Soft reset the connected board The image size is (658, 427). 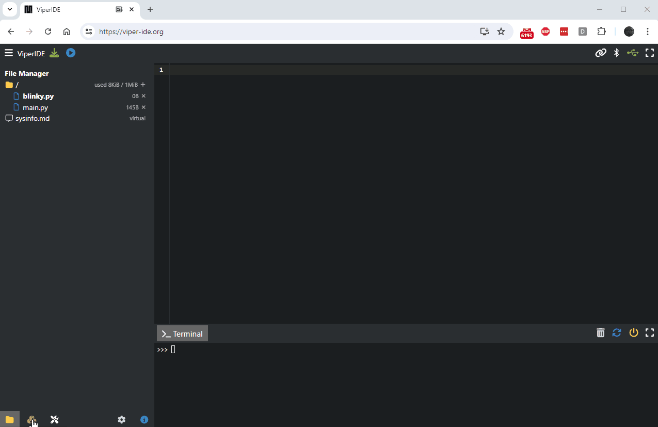634,333
